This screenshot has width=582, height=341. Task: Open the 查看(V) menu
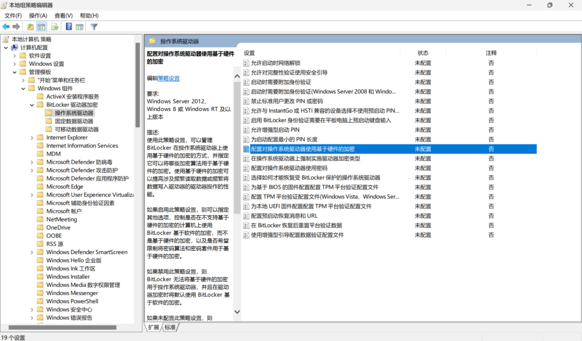coord(64,15)
